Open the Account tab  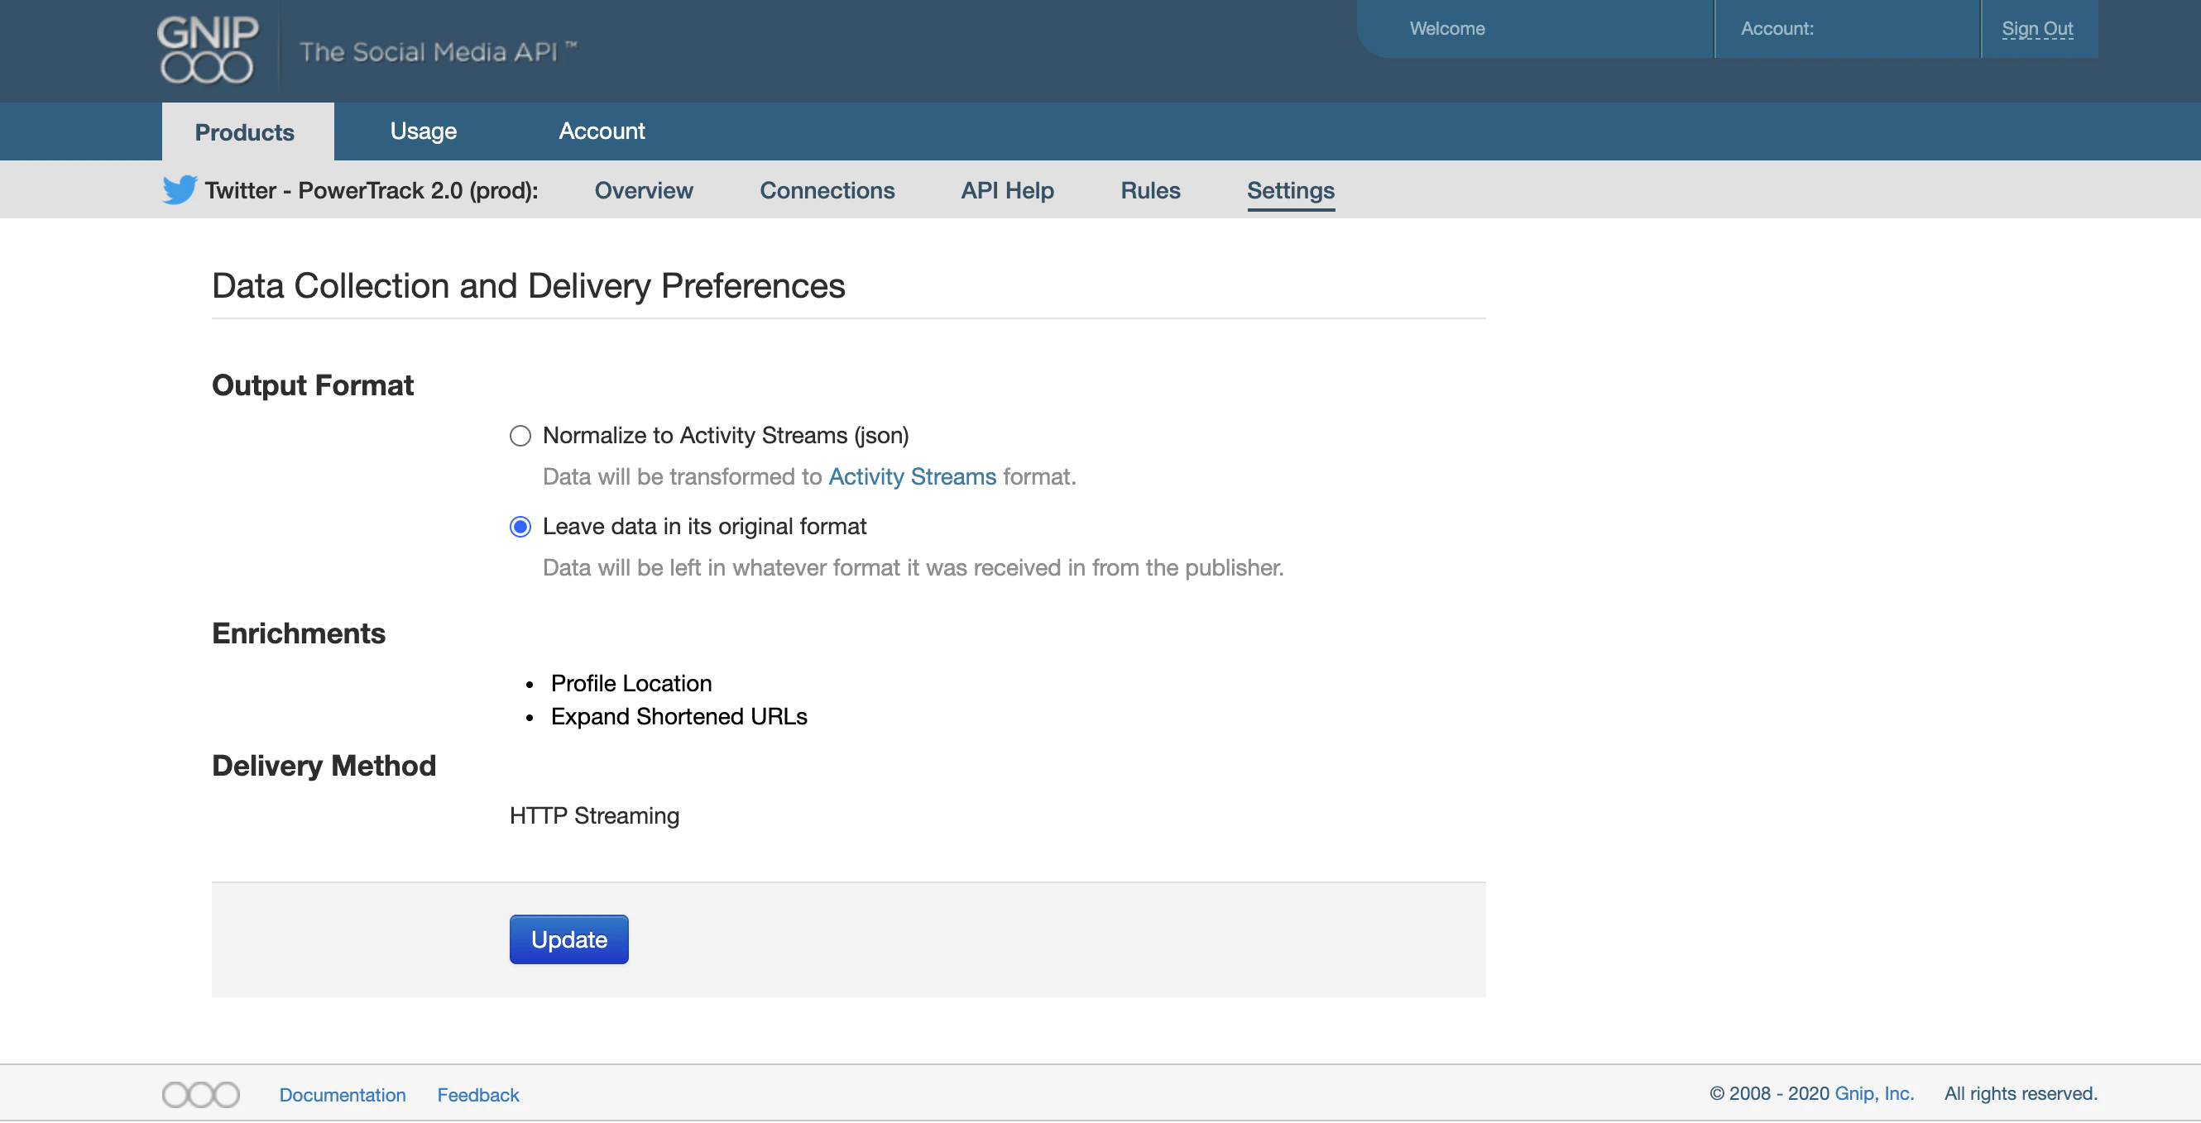pos(602,131)
